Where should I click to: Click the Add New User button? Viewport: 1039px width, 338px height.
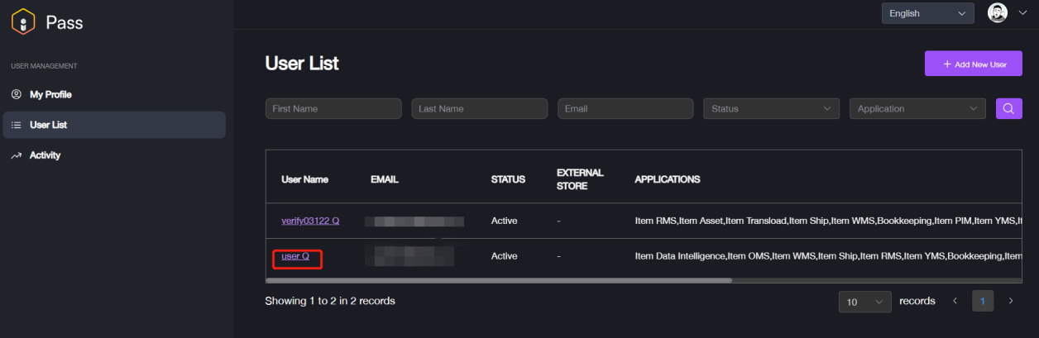point(973,64)
